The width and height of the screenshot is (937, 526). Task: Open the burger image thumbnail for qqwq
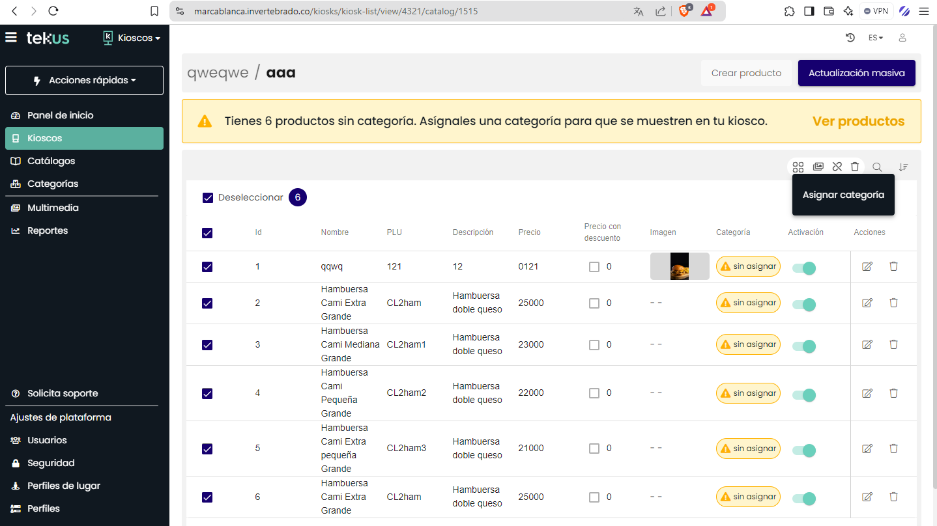tap(680, 266)
